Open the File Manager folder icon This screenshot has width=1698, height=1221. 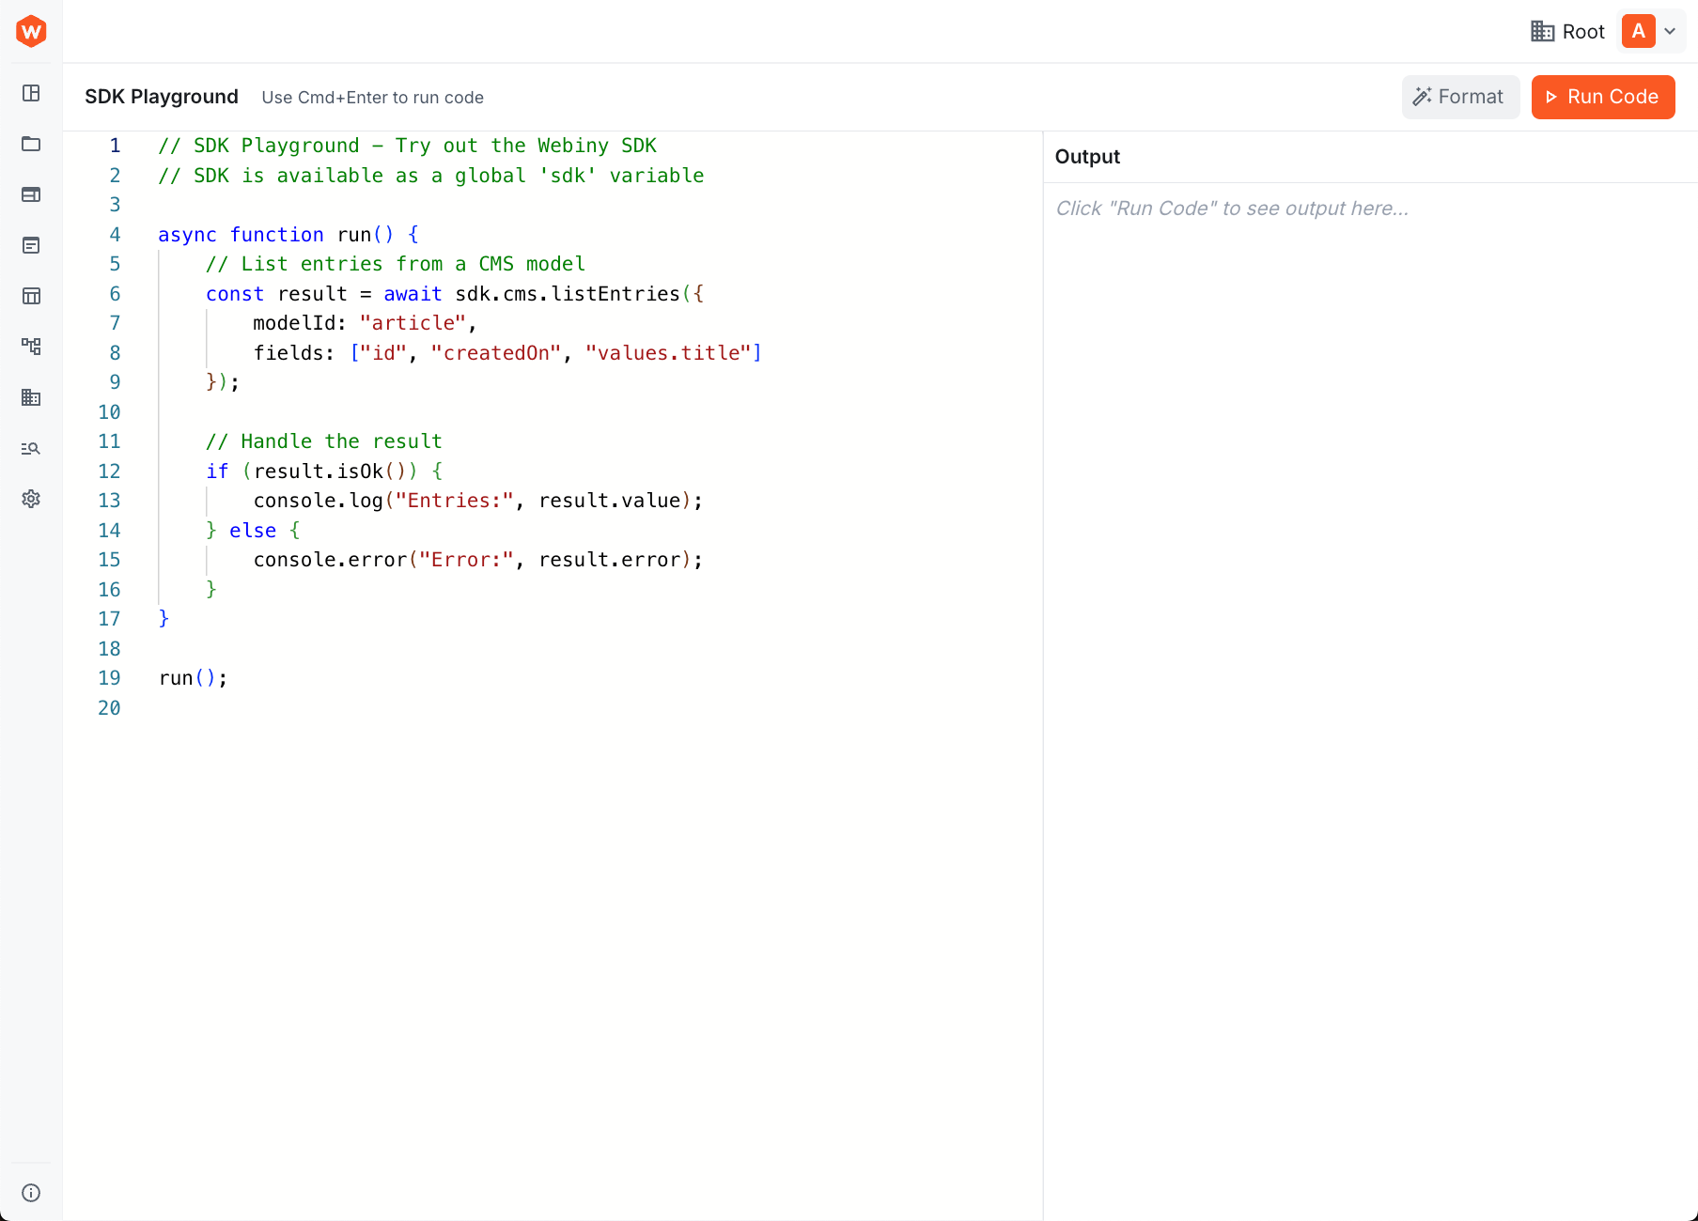(x=31, y=145)
